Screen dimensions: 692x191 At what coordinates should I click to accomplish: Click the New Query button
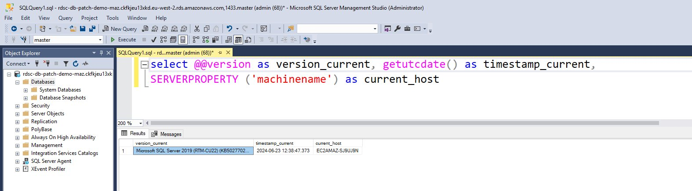click(x=120, y=29)
